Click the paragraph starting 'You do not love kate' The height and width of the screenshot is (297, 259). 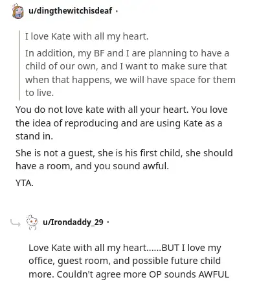click(121, 123)
